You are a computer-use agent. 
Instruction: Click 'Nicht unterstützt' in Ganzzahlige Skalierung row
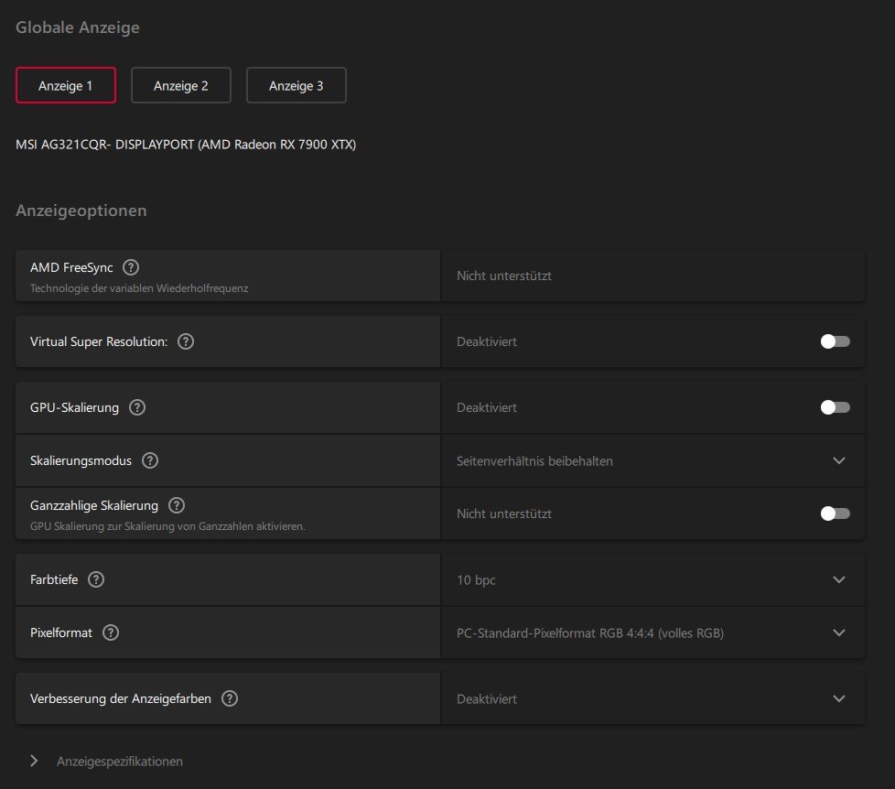point(504,513)
